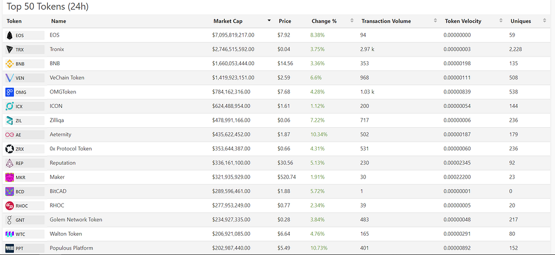The height and width of the screenshot is (255, 555).
Task: Open the Golem Network Token name link
Action: click(76, 220)
